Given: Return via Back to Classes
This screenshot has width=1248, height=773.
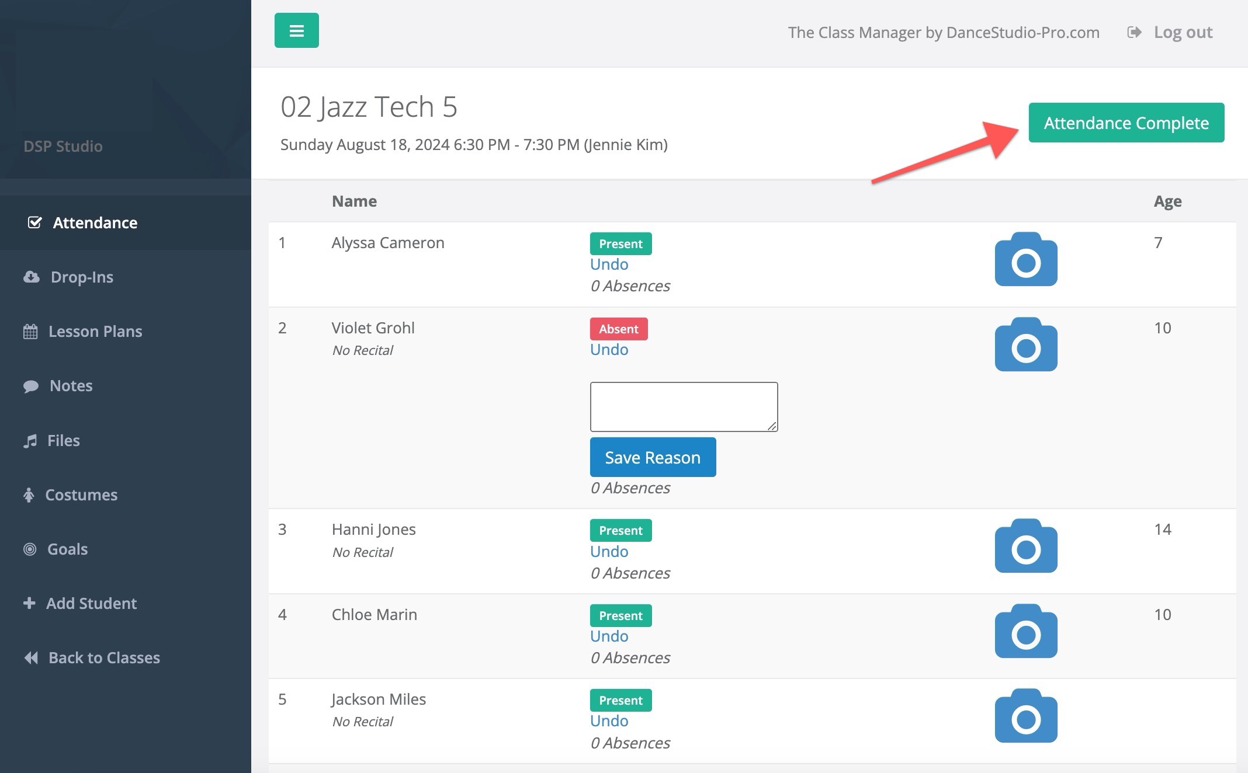Looking at the screenshot, I should click(103, 657).
